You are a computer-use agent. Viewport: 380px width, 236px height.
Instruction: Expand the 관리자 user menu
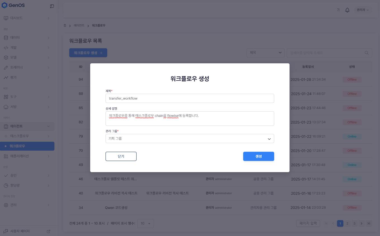point(362,10)
